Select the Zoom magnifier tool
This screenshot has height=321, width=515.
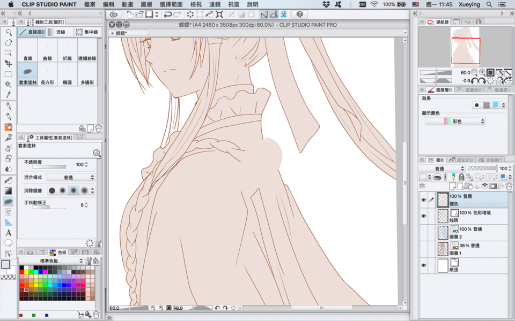[8, 33]
